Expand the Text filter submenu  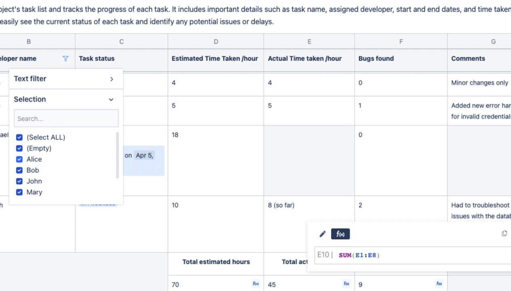[x=111, y=79]
